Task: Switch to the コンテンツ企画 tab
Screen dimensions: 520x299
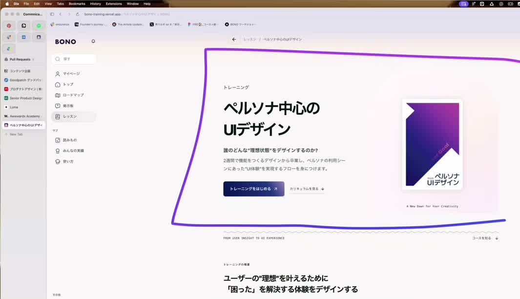Action: pos(24,71)
